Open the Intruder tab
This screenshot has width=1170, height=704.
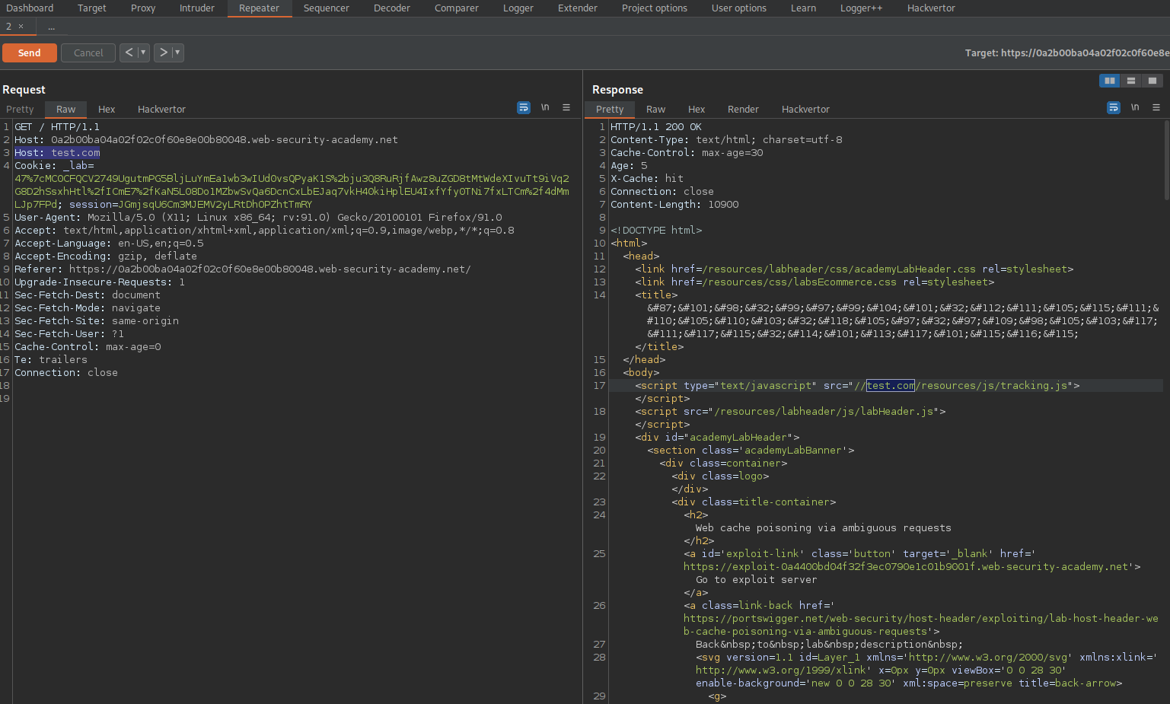pos(197,8)
